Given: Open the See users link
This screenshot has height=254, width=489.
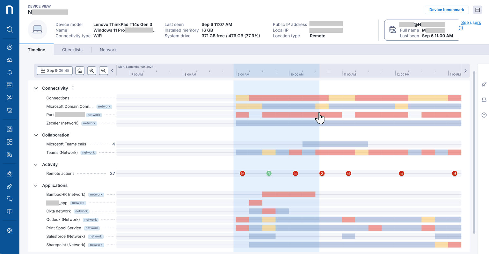Looking at the screenshot, I should point(471,23).
